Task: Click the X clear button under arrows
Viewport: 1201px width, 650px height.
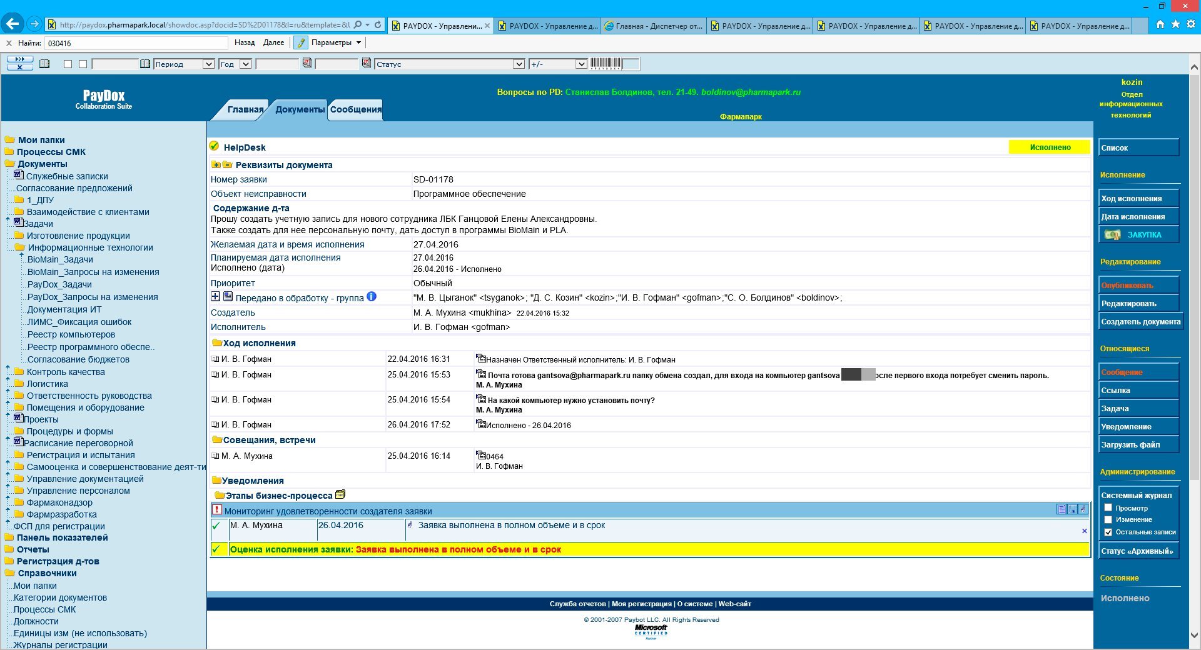Action: point(20,67)
